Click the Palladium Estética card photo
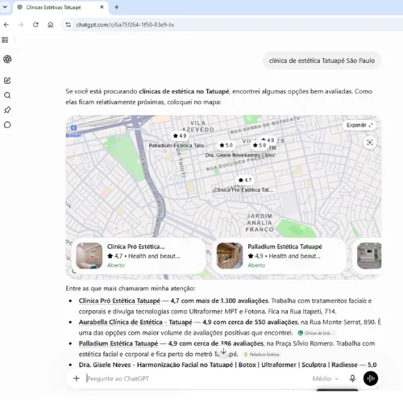 tap(230, 256)
